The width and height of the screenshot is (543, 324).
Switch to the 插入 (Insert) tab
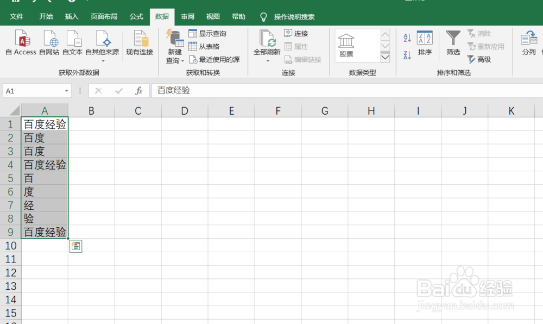[72, 17]
